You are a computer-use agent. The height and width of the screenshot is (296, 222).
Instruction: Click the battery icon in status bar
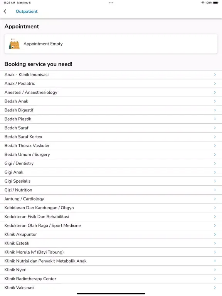pos(216,3)
